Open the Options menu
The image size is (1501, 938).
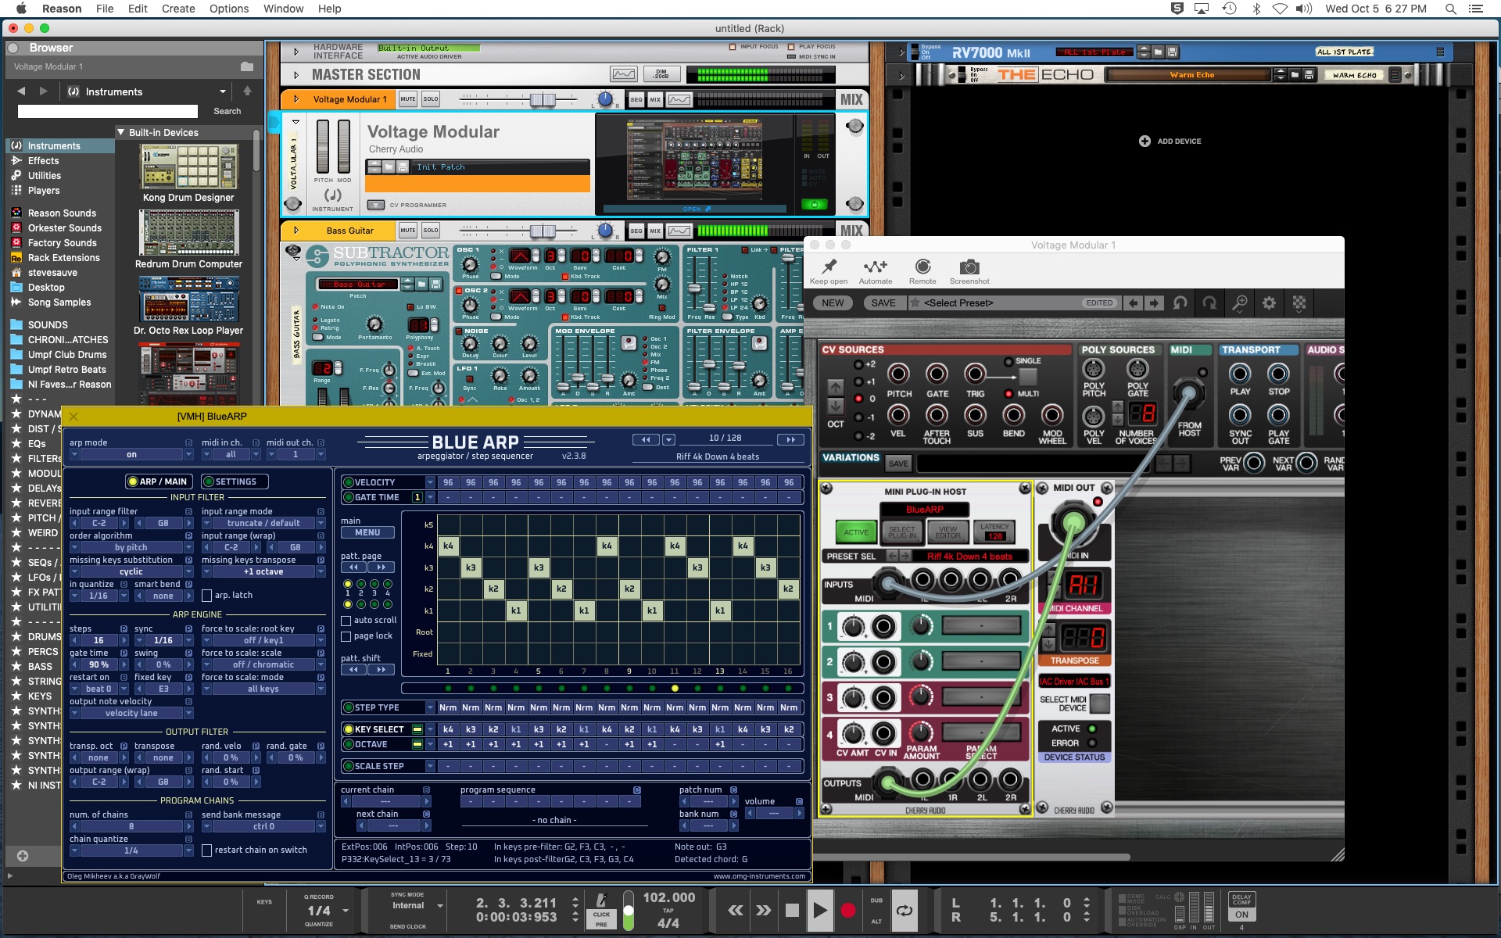coord(229,9)
